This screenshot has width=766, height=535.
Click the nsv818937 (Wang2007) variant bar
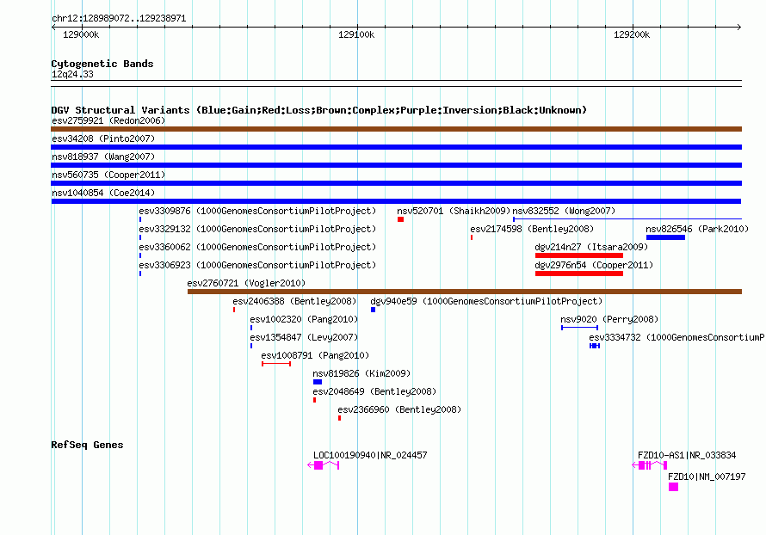[396, 165]
